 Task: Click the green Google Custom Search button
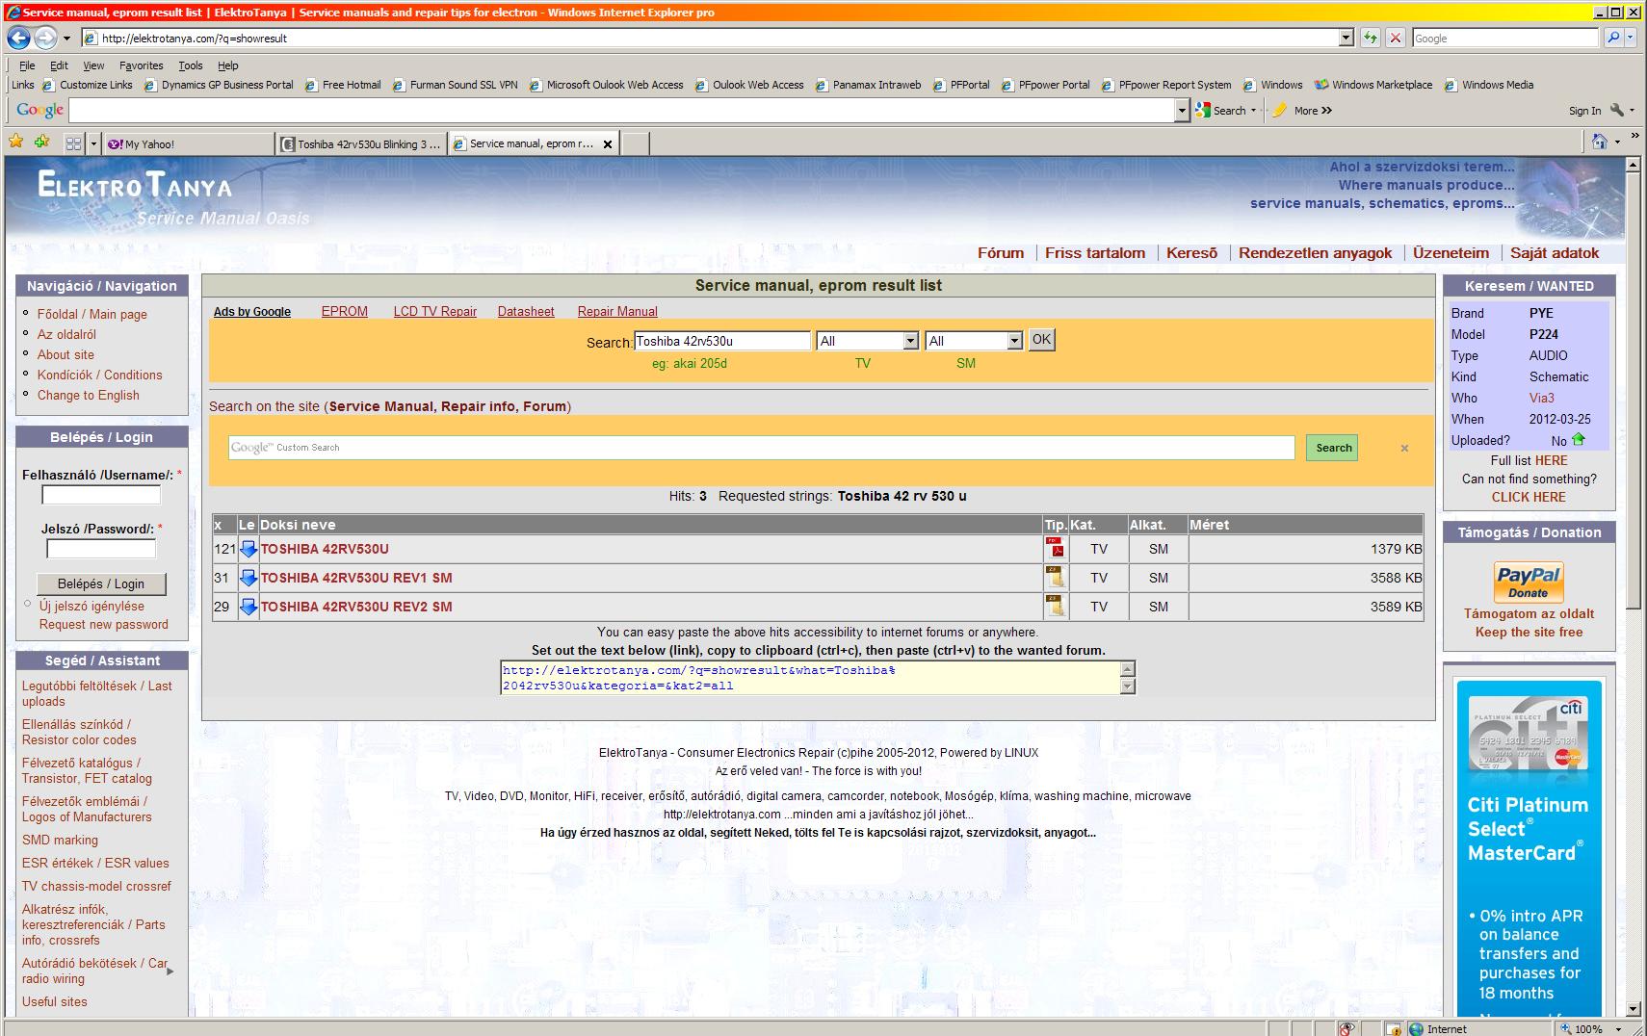pyautogui.click(x=1333, y=448)
